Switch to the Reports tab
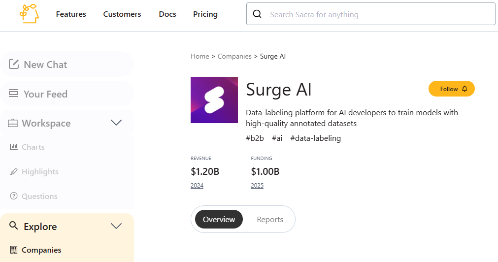The width and height of the screenshot is (498, 262). 270,220
